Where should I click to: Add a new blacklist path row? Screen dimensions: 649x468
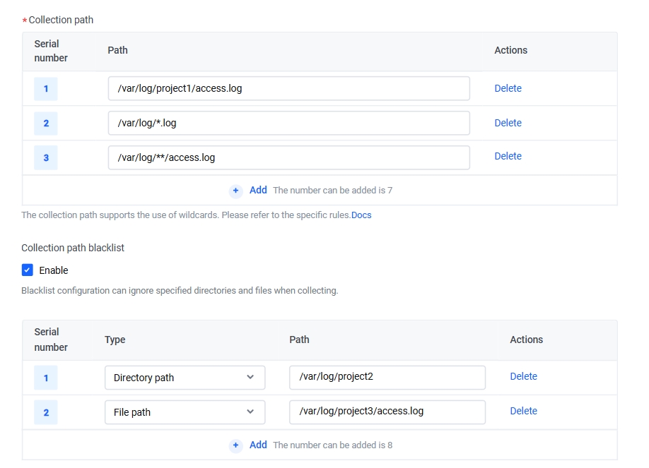click(x=258, y=445)
